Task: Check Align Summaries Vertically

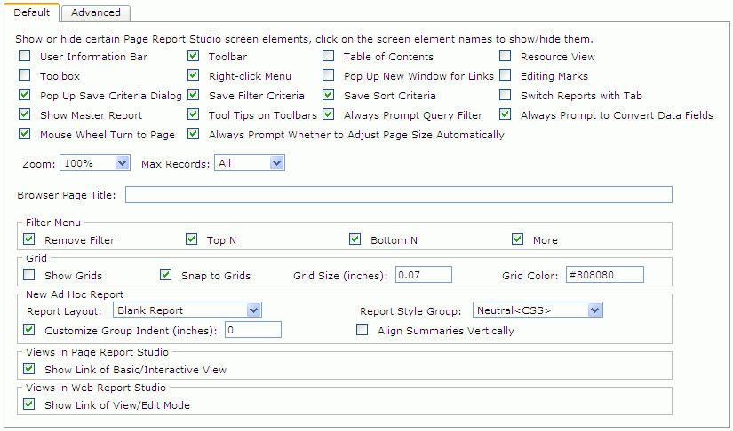Action: point(362,330)
